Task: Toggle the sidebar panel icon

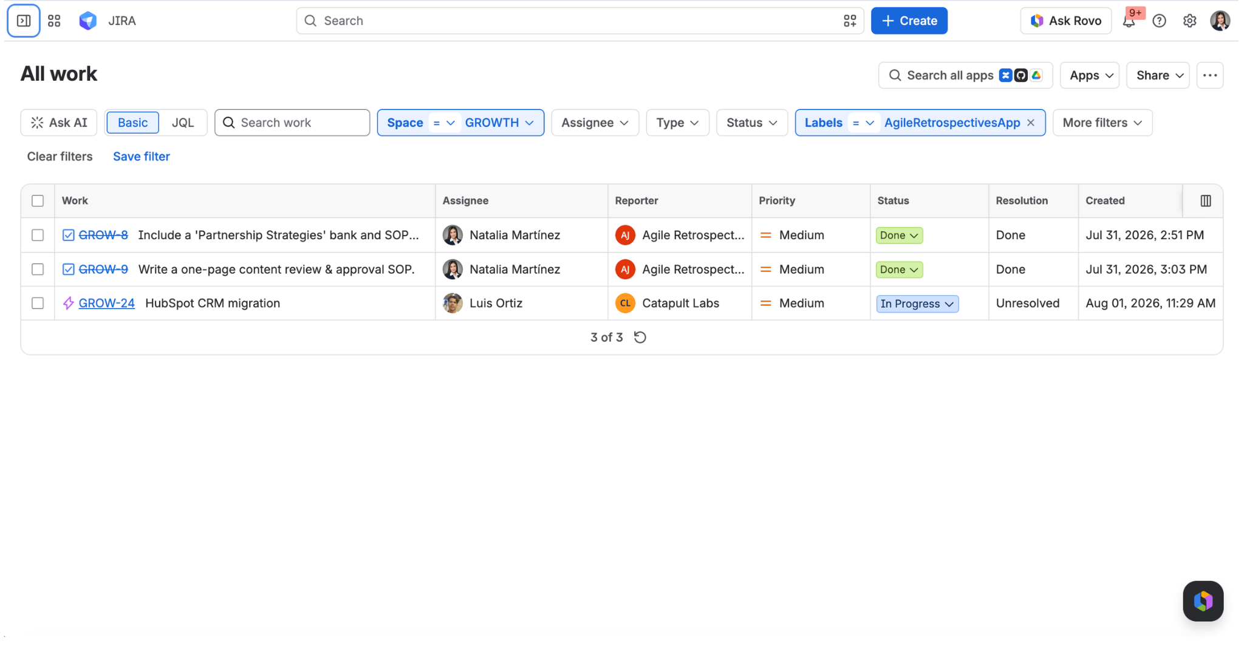Action: point(24,21)
